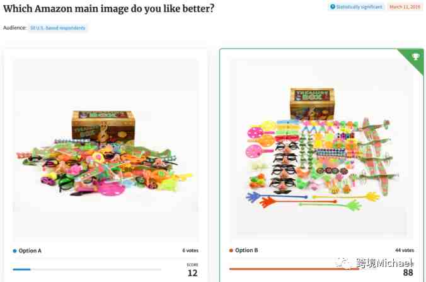Click the score value 88

pos(408,273)
